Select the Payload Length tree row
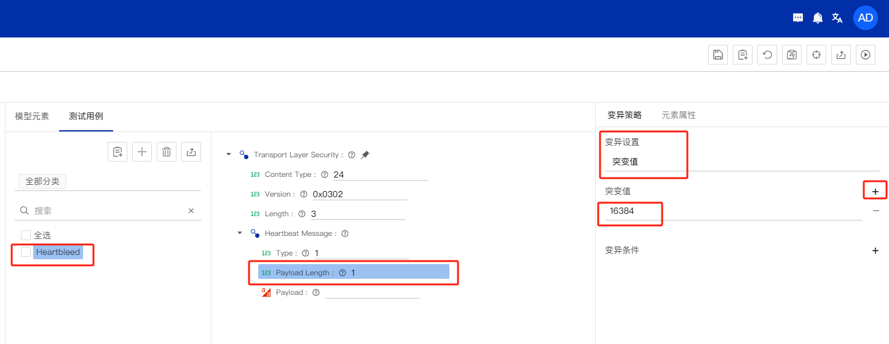 [x=354, y=272]
